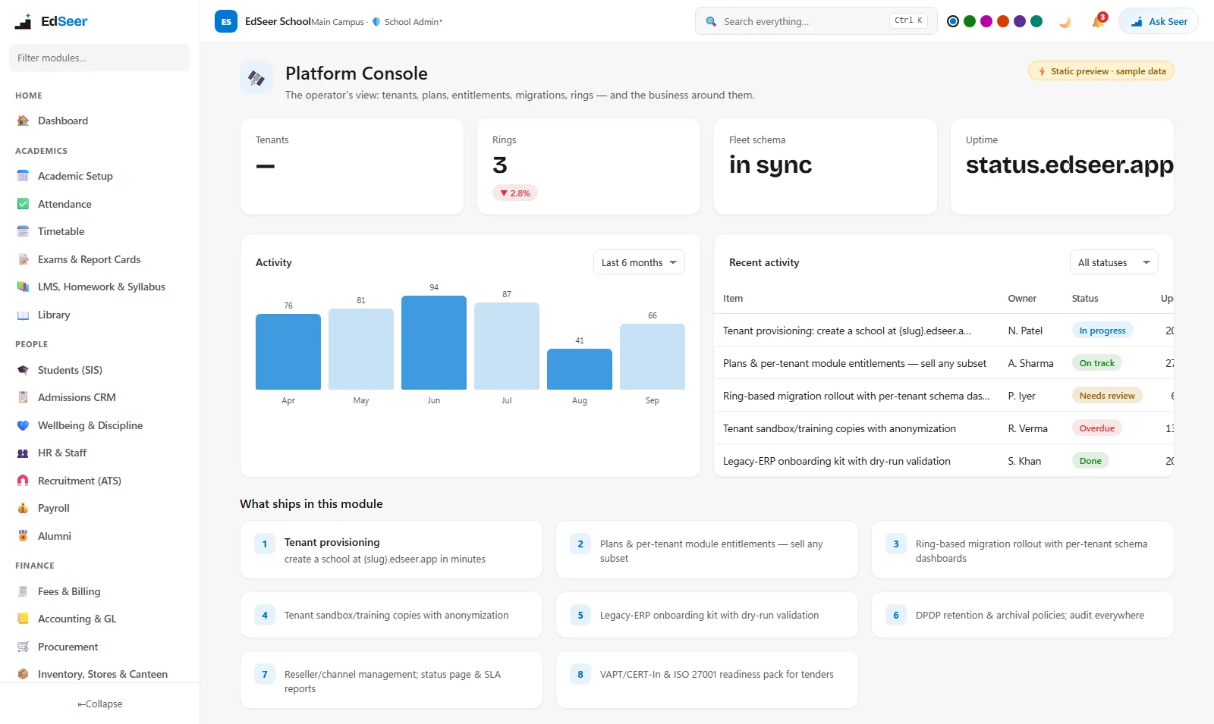1214x724 pixels.
Task: Select the teal theme color swatch
Action: click(x=1036, y=21)
